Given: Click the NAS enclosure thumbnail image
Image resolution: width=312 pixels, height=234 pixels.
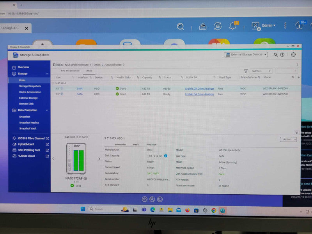Looking at the screenshot, I should point(76,158).
